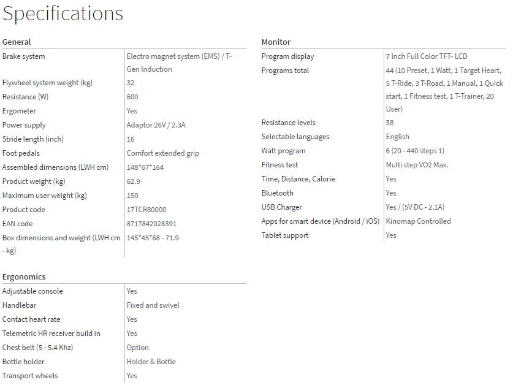Select the General section heading
The image size is (513, 385).
pos(17,42)
